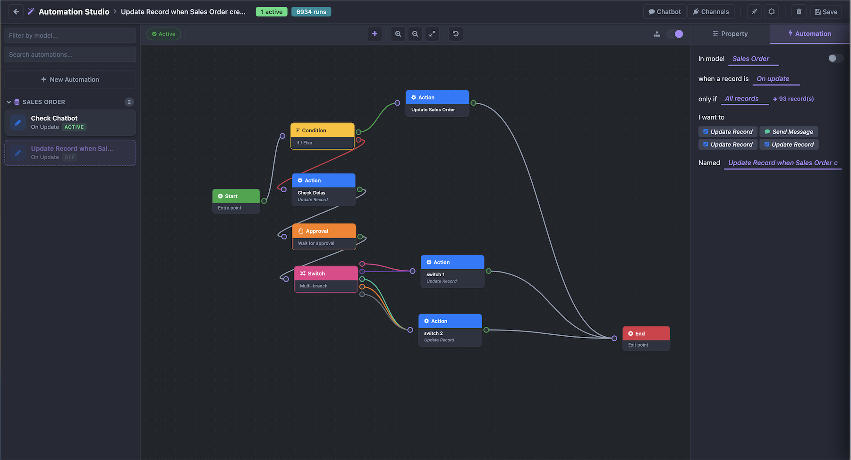Enable the toggle beside Sales Order model
Viewport: 851px width, 460px height.
[835, 58]
